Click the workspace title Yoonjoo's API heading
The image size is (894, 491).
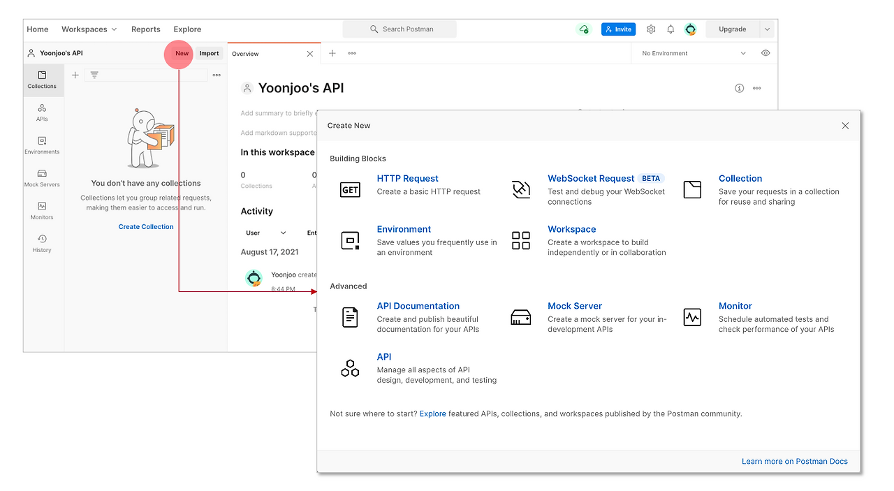[301, 88]
